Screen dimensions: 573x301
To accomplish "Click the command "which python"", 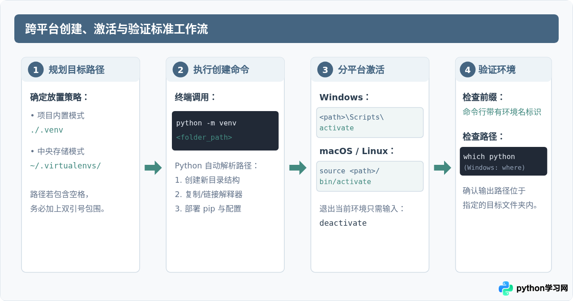I will pyautogui.click(x=489, y=156).
